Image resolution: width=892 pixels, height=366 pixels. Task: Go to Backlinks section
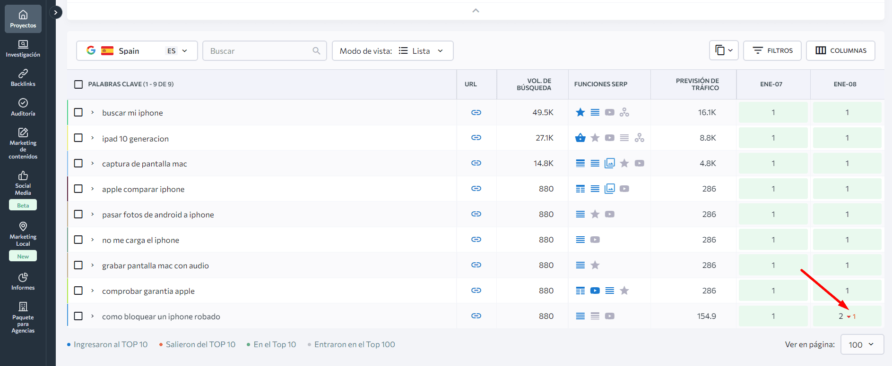click(x=23, y=78)
